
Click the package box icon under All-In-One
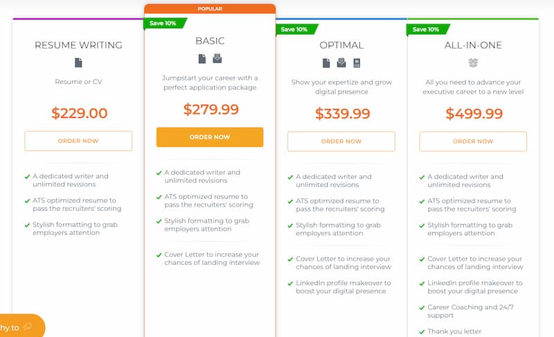click(x=473, y=63)
